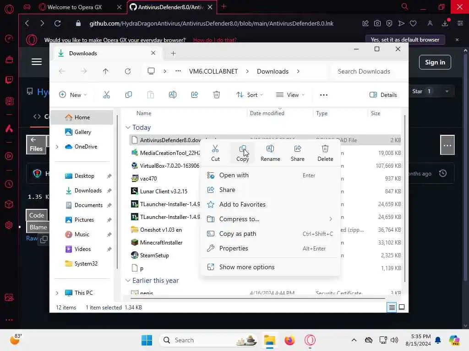Click the Opera address bar URL
The width and height of the screenshot is (469, 351).
pos(212,23)
